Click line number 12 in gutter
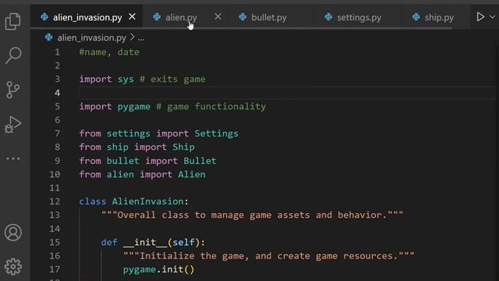Image resolution: width=499 pixels, height=281 pixels. pyautogui.click(x=55, y=201)
